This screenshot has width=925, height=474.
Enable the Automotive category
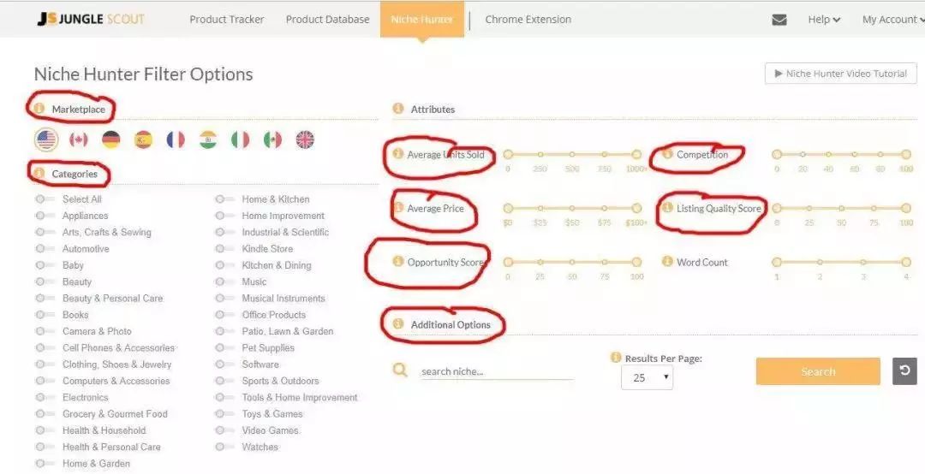[45, 249]
